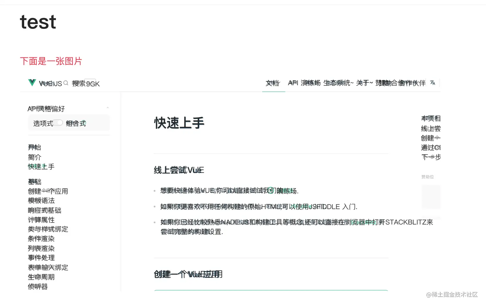Jump to 创建一个 in page outline
Image resolution: width=486 pixels, height=306 pixels.
431,138
